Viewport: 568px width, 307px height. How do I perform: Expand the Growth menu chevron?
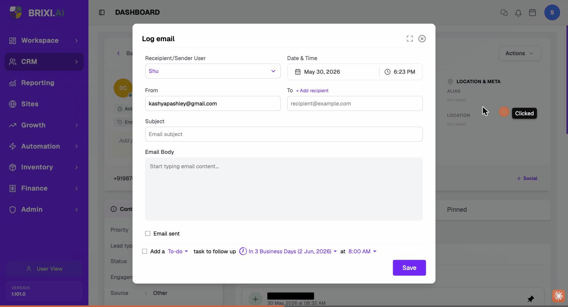[x=76, y=125]
